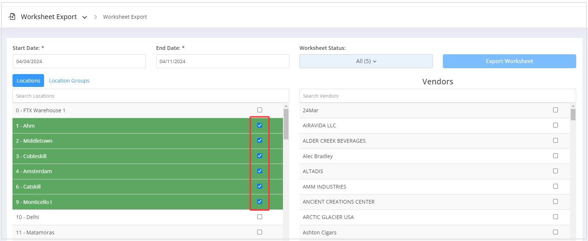Image resolution: width=588 pixels, height=241 pixels.
Task: Click the Export Worksheet button
Action: tap(509, 61)
